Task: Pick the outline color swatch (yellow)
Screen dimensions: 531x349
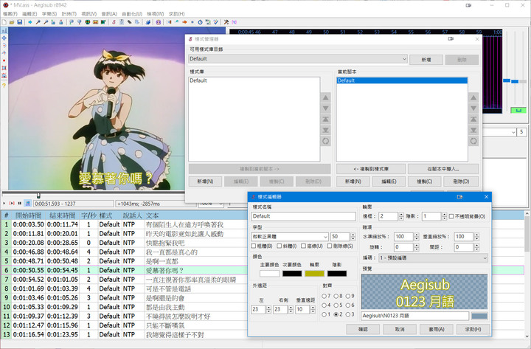Action: pos(315,274)
